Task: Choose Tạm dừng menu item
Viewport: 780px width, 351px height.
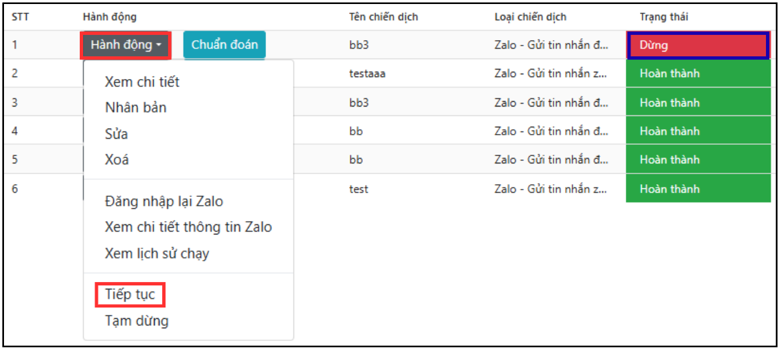Action: click(x=137, y=321)
